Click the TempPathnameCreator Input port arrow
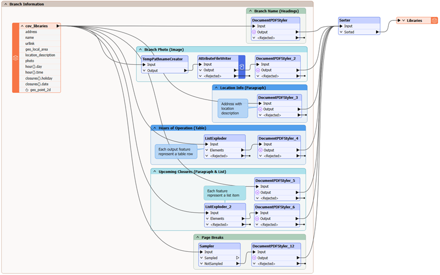Screen dimensions: 440x275 (144, 64)
